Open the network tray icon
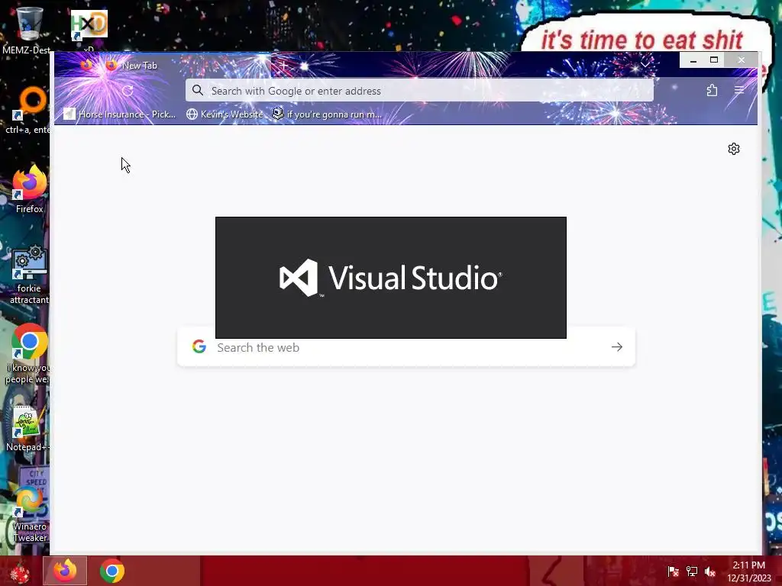This screenshot has width=782, height=586. [x=692, y=572]
